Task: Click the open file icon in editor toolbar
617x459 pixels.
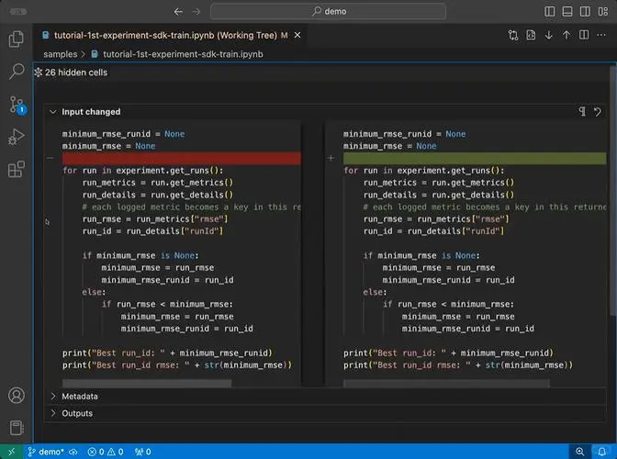Action: pyautogui.click(x=531, y=36)
